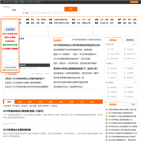Open the 常用电话 phone icon

(x=125, y=97)
